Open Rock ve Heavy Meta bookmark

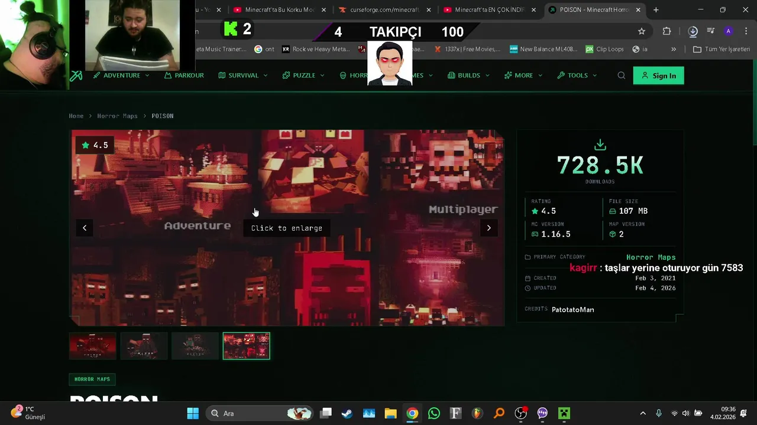[x=316, y=49]
